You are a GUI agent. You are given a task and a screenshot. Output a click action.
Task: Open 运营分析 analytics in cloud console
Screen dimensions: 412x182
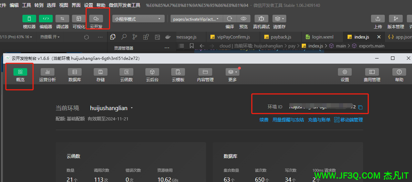(48, 76)
